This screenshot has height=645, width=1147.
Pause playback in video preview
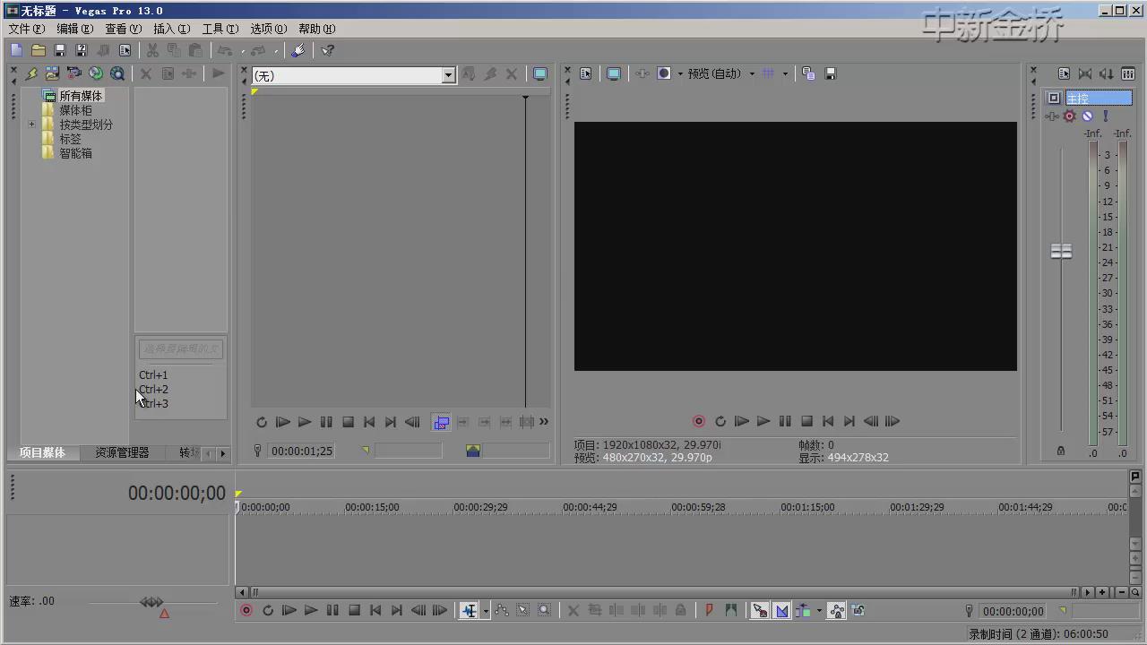(785, 421)
